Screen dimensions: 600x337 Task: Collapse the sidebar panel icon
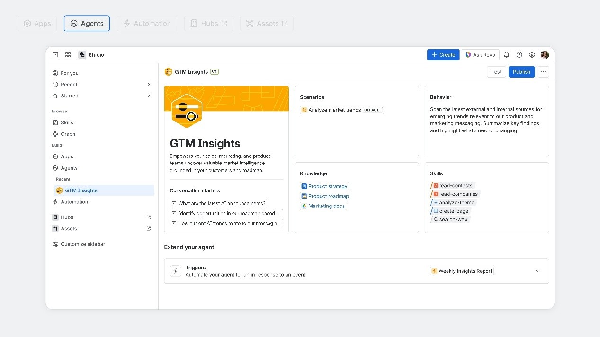55,55
